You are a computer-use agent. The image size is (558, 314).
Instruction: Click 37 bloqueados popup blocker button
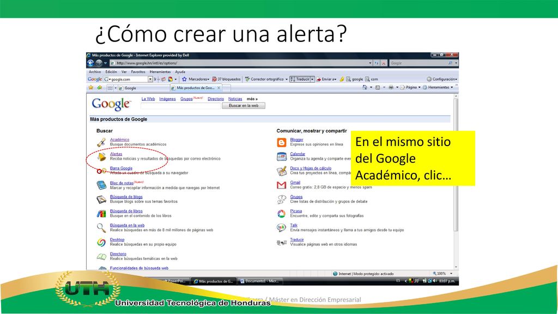tap(226, 79)
